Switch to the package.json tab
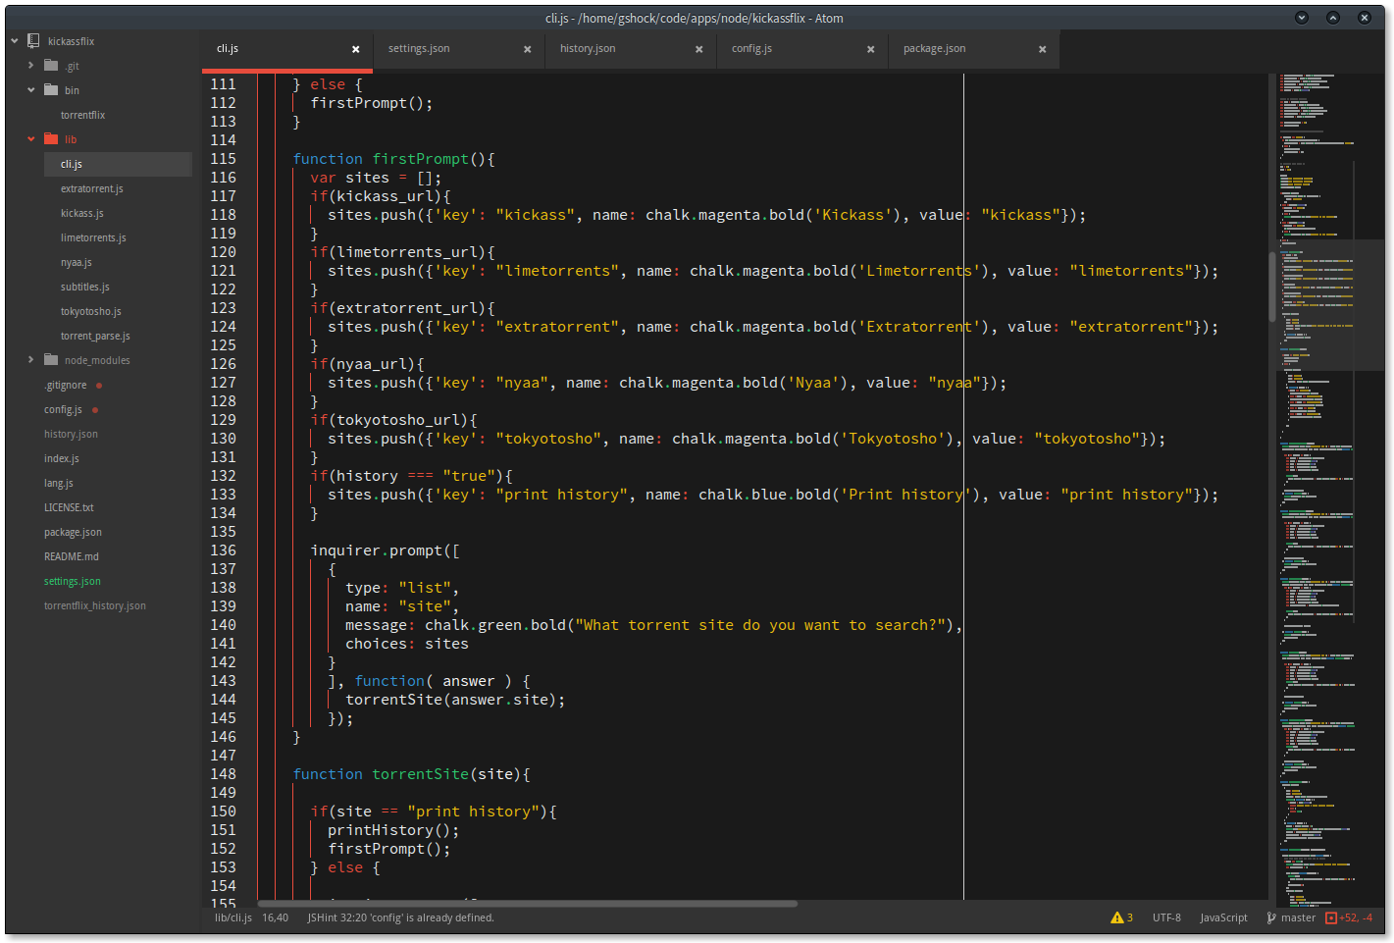Screen dimensions: 1394x943 (934, 47)
